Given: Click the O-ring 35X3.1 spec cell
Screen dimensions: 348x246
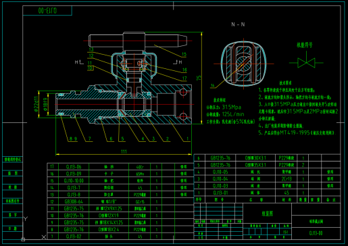Looking at the screenshot, I should pos(255,165).
